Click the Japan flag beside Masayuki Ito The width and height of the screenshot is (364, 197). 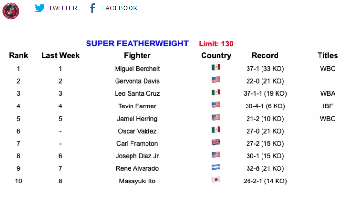216,180
